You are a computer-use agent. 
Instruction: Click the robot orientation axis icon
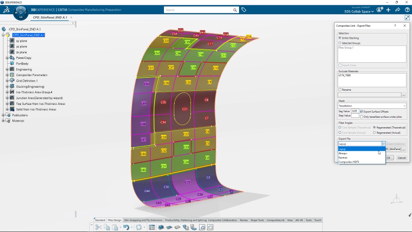tap(397, 199)
